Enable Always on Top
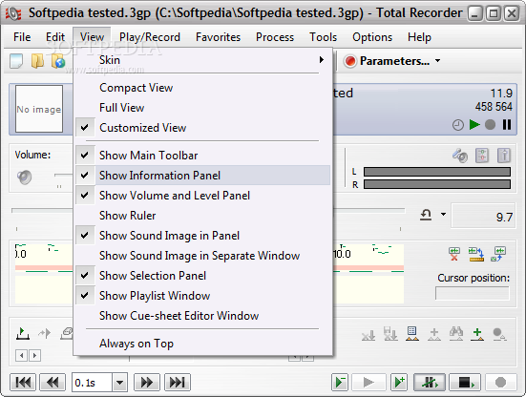The height and width of the screenshot is (397, 526). coord(202,344)
